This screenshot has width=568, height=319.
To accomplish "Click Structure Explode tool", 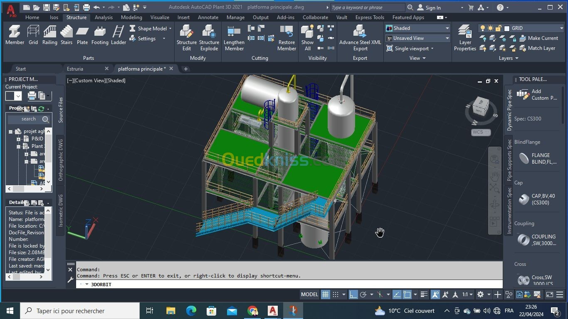I will [x=209, y=38].
